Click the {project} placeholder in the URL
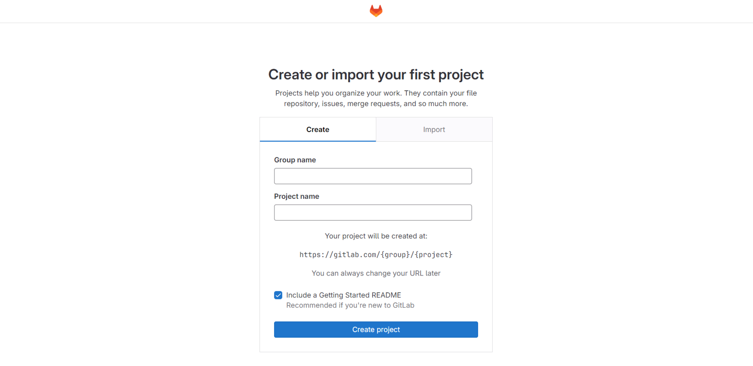This screenshot has width=753, height=366. [433, 255]
